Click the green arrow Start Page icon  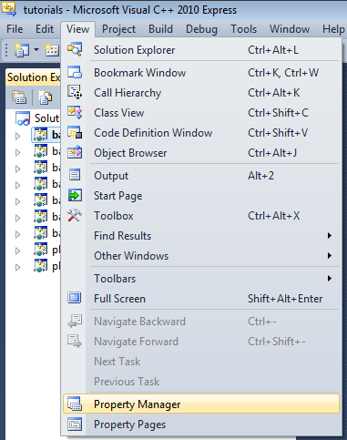pos(75,195)
